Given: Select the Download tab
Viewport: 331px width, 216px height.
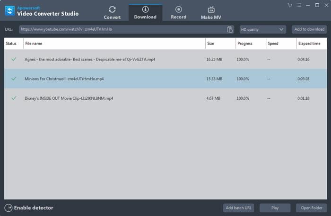Looking at the screenshot, I should coord(145,12).
